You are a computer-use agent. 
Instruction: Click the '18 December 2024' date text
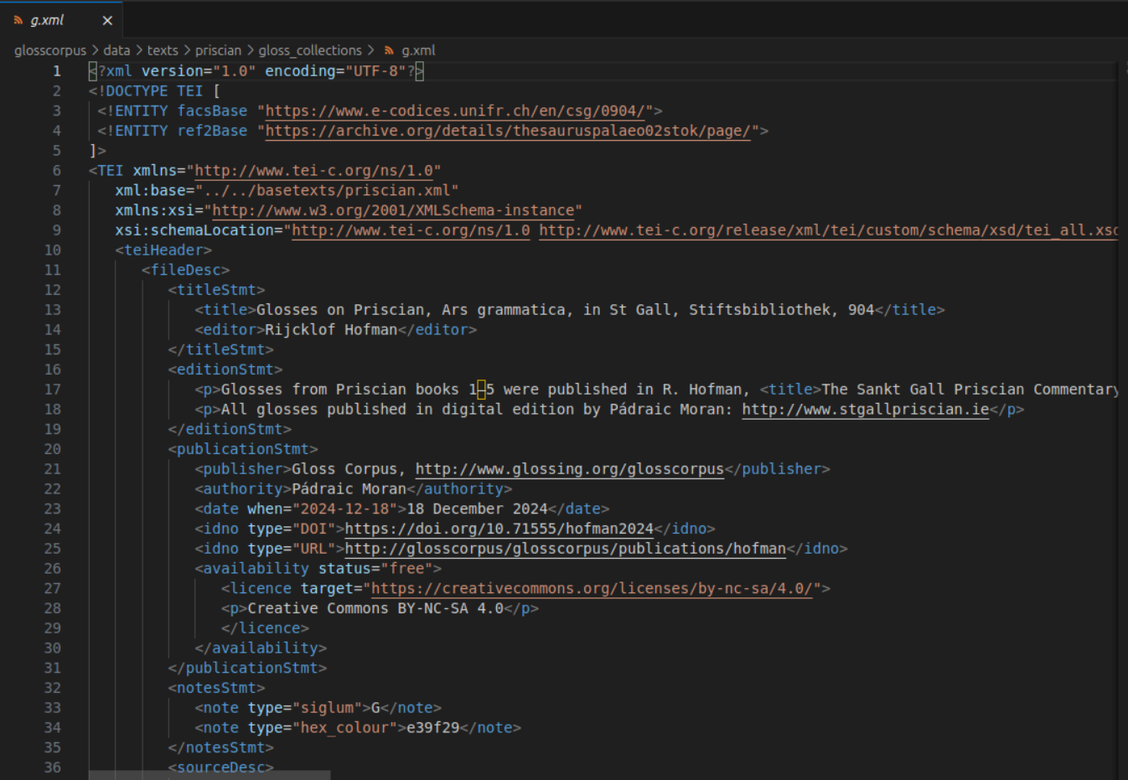(x=477, y=509)
